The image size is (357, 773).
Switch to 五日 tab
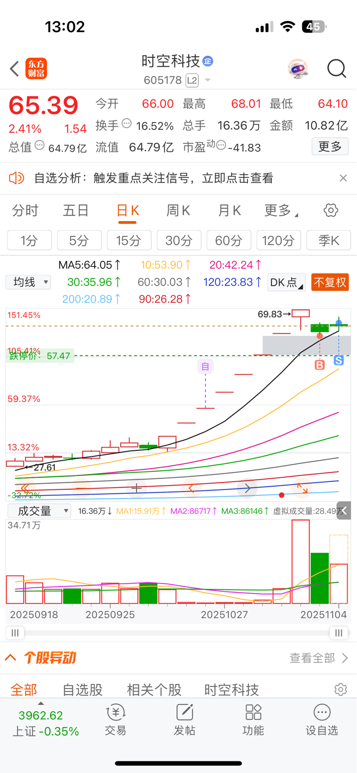(x=76, y=211)
